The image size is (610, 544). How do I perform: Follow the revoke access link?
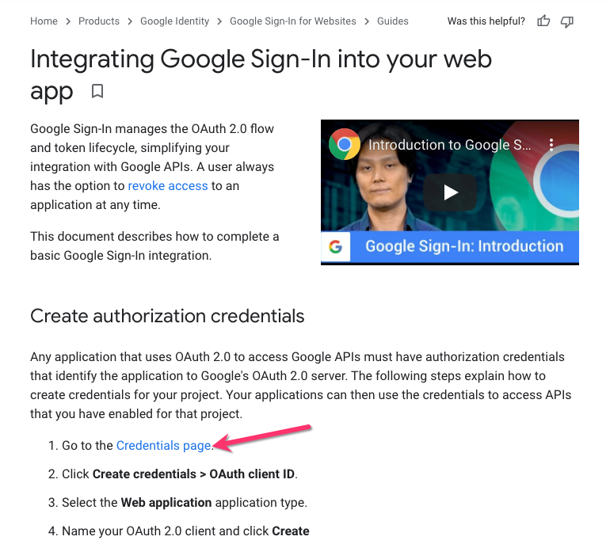click(168, 186)
